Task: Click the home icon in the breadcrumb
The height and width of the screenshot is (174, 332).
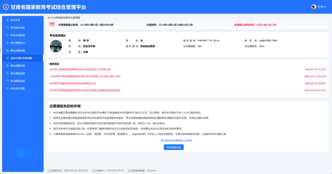Action: [x=49, y=18]
